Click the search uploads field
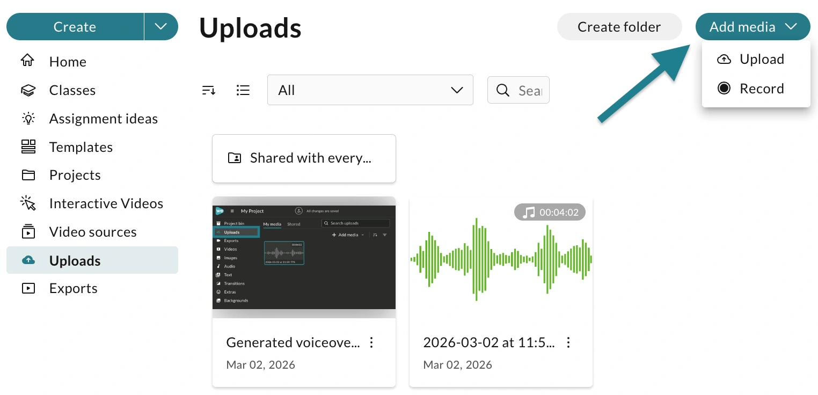 pyautogui.click(x=518, y=90)
